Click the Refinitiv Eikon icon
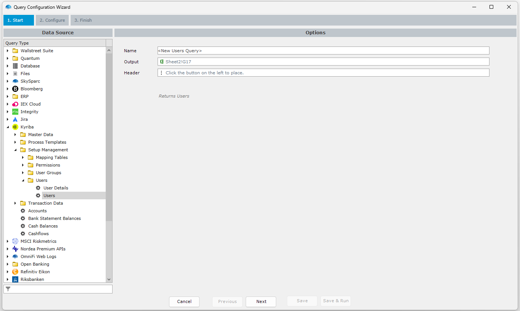The height and width of the screenshot is (311, 520). pyautogui.click(x=15, y=272)
